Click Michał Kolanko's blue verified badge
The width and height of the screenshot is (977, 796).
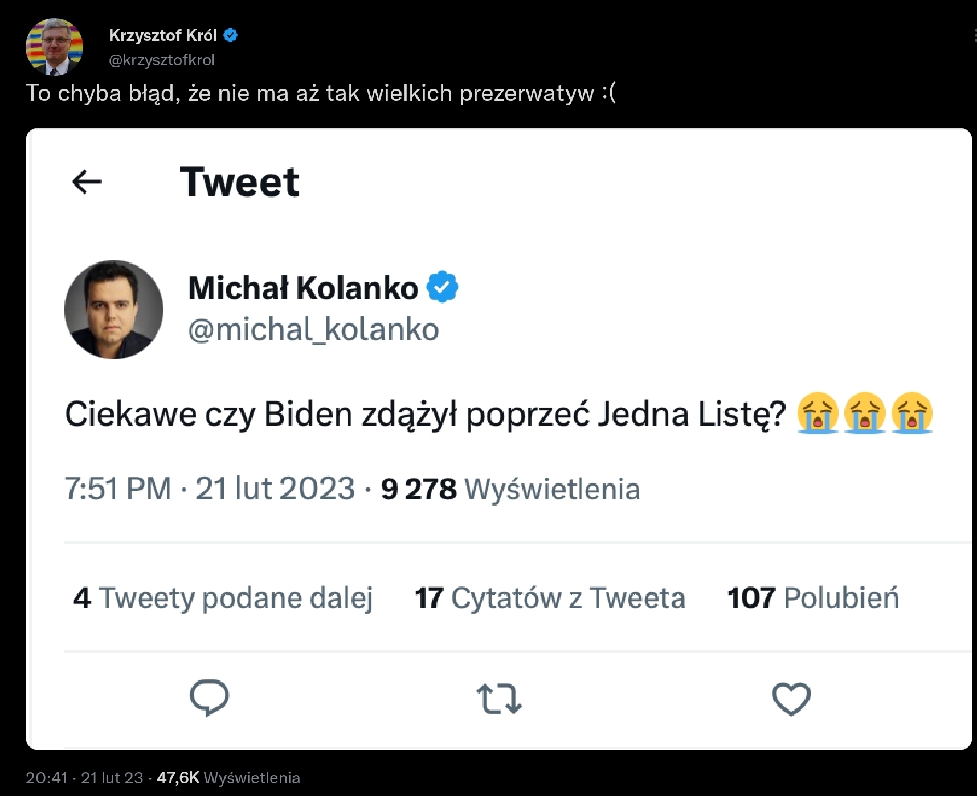point(442,288)
